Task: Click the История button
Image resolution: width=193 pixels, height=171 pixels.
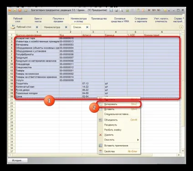Action: (18, 161)
